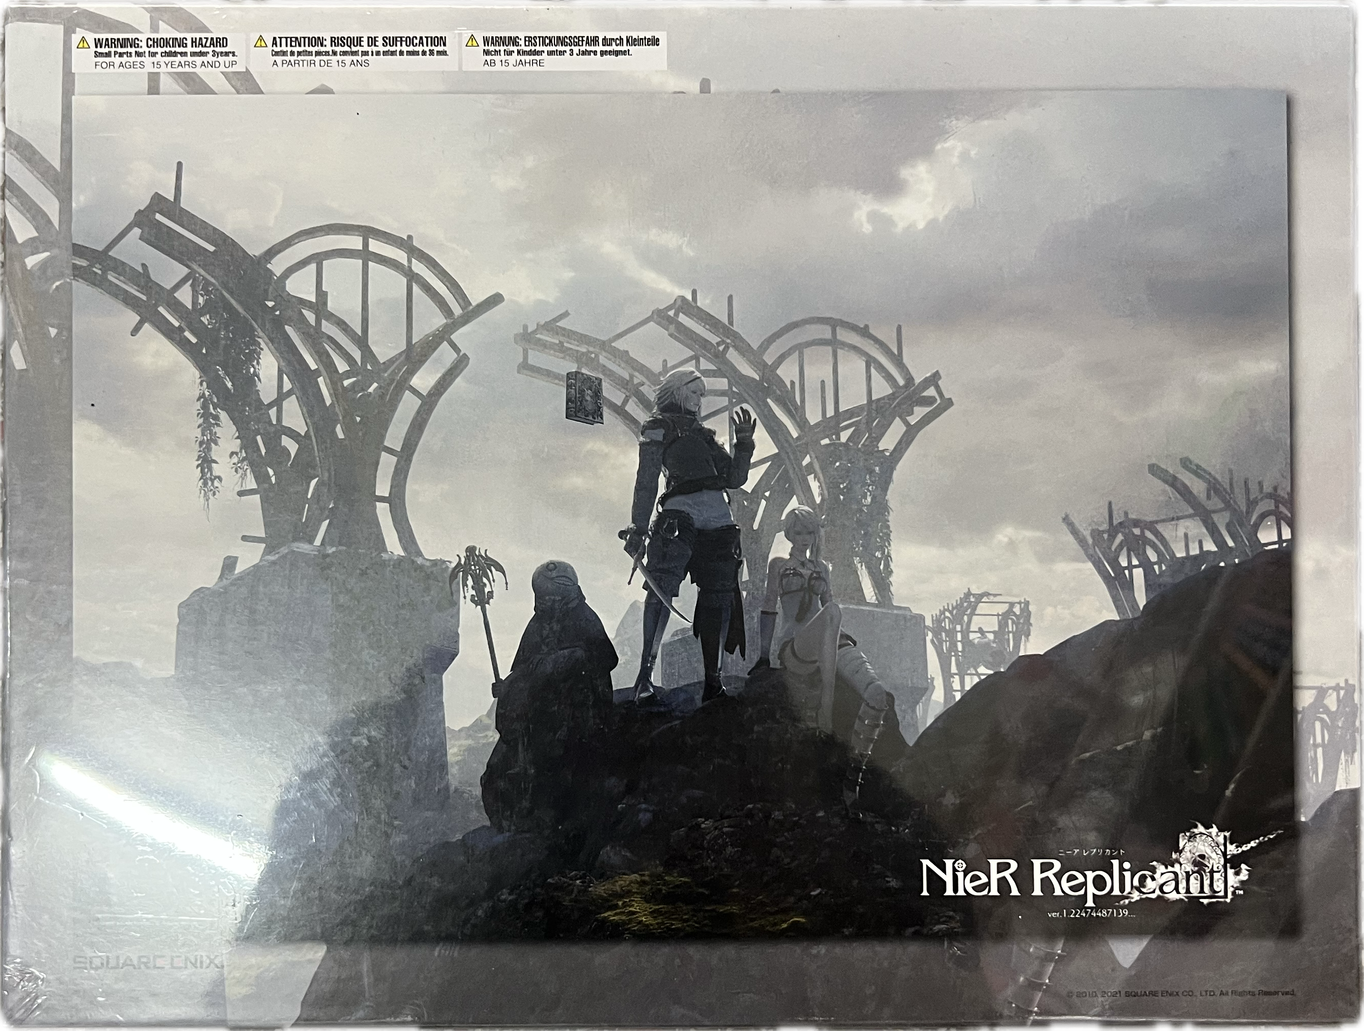The width and height of the screenshot is (1364, 1031).
Task: Click "Nicht für Kinder unter 3 Jahre geeignet" text
Action: 558,53
